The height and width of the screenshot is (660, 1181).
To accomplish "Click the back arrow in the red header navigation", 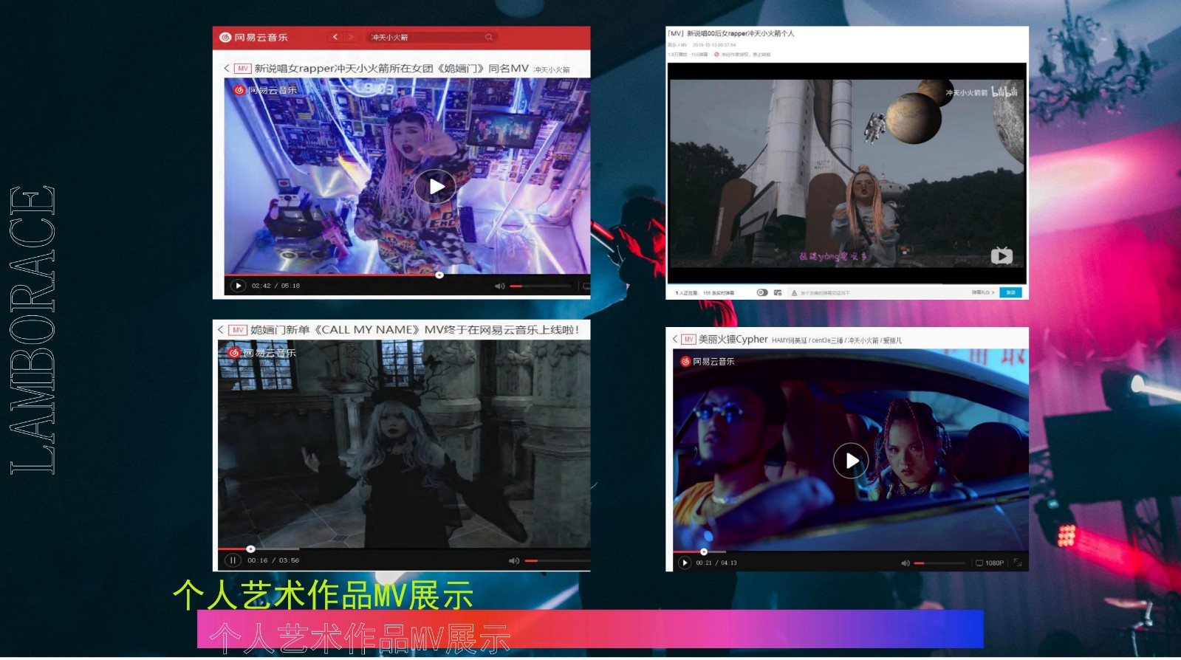I will [335, 37].
